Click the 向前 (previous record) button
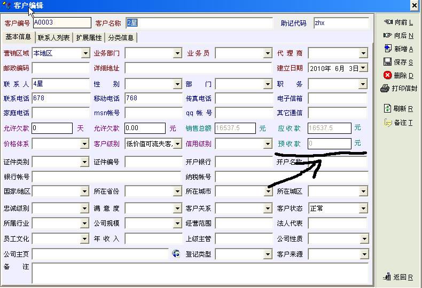 click(x=398, y=22)
